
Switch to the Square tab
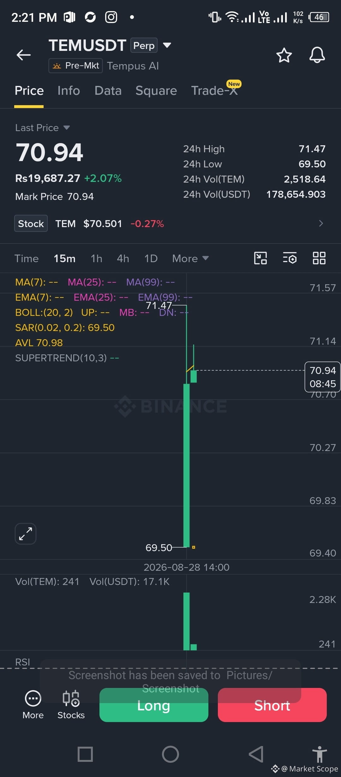tap(156, 91)
